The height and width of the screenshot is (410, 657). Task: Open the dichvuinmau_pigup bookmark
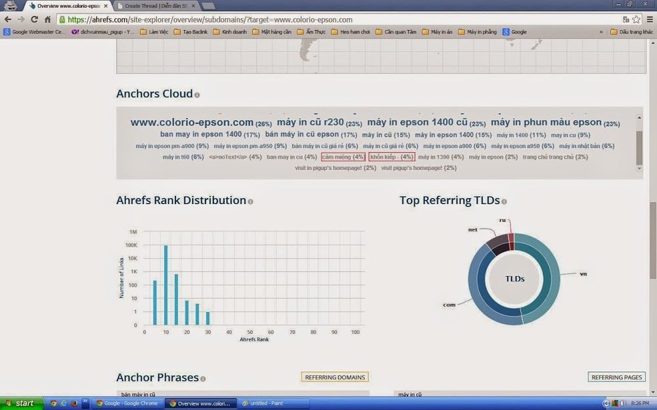coord(102,31)
